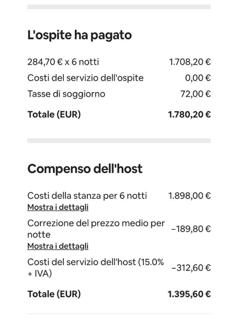Select the 1.395,60 € host payout total

189,294
